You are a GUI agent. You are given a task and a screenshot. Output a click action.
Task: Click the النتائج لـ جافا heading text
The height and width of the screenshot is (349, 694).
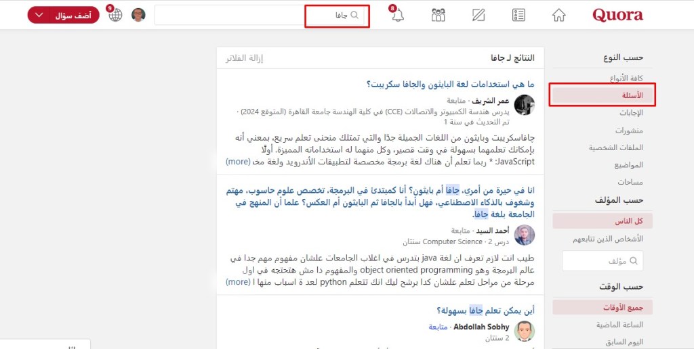(x=512, y=58)
